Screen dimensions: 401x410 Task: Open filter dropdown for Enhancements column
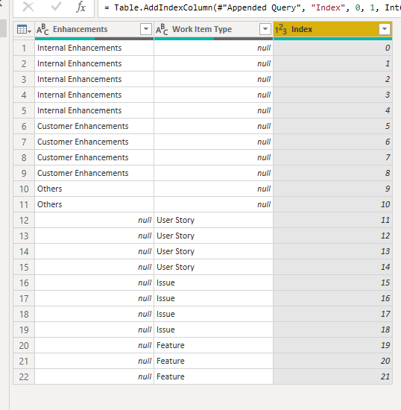[146, 29]
